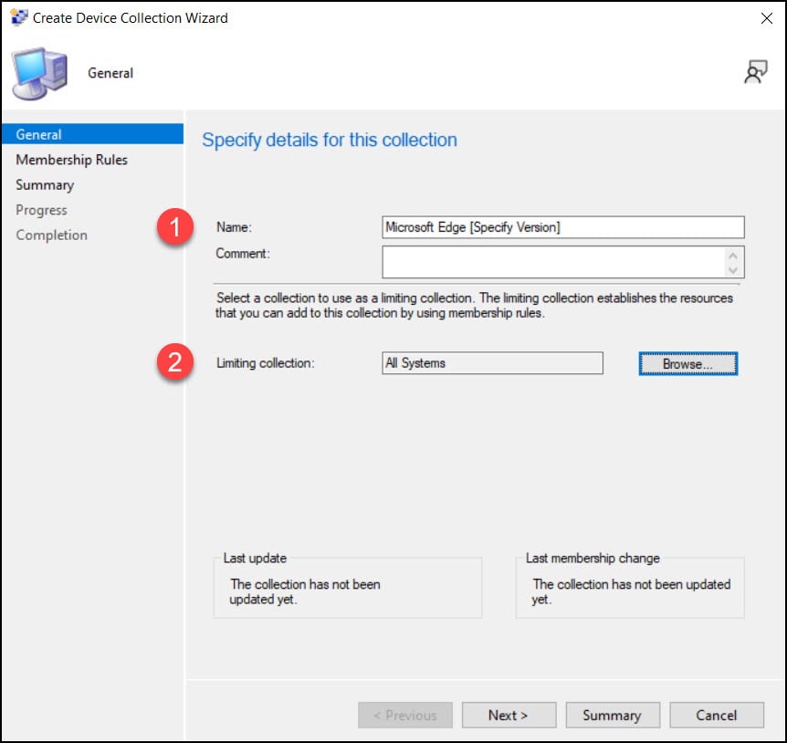Click the 'Comment:' label

point(243,254)
